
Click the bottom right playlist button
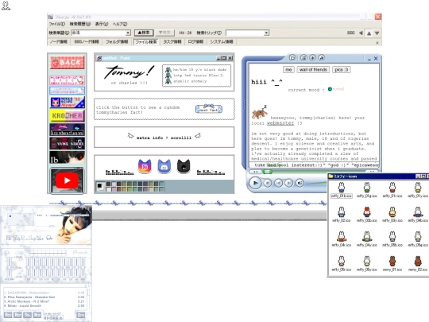[80, 315]
